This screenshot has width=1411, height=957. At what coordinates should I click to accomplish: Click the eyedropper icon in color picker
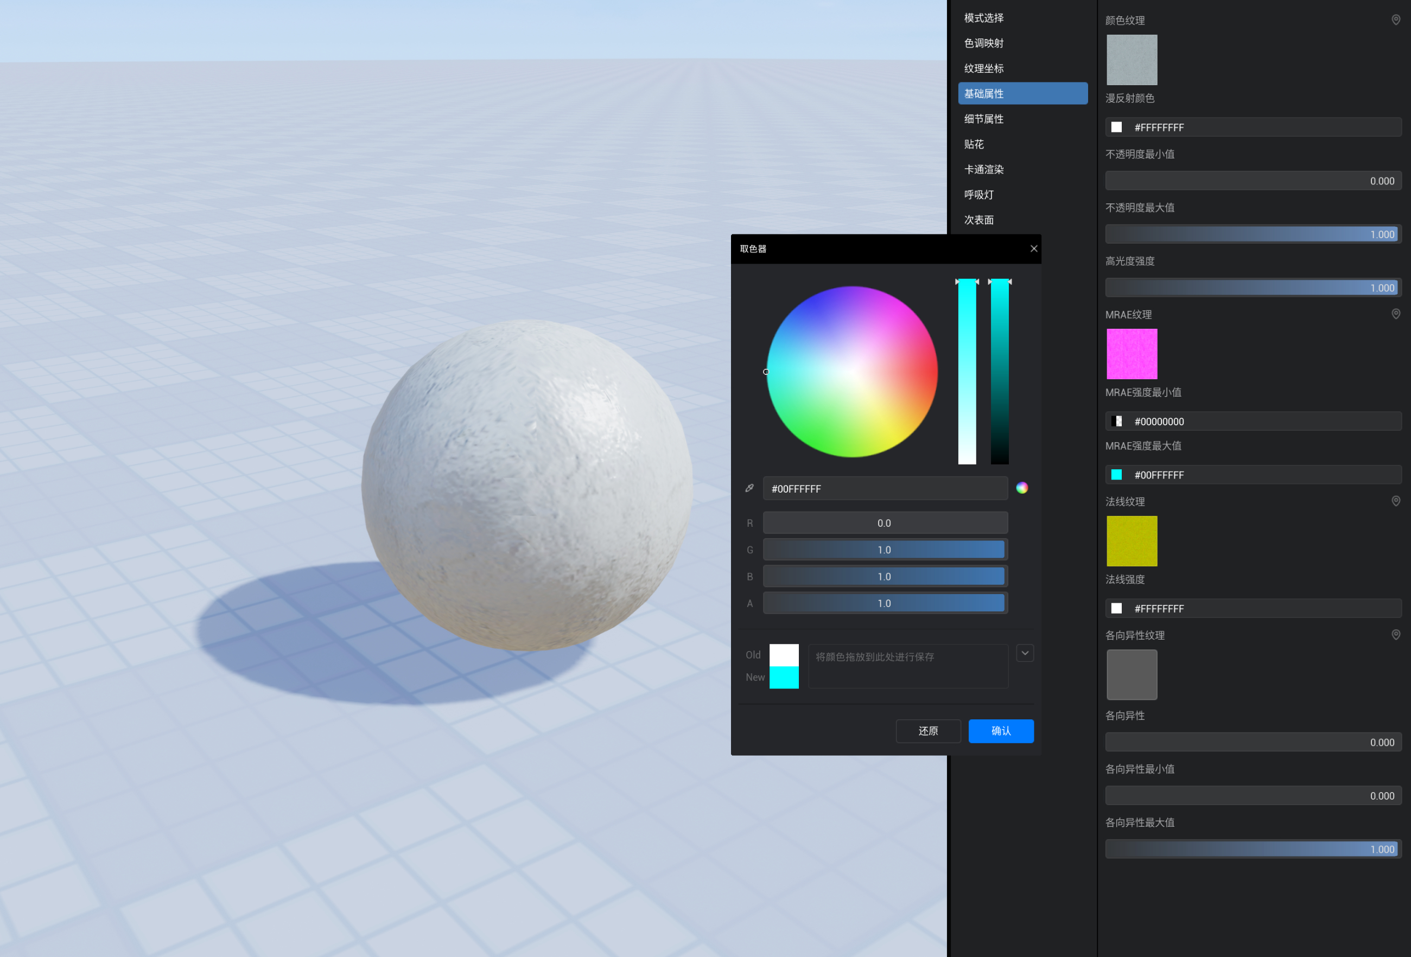[749, 488]
